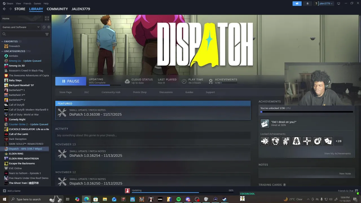Open "Did I drool on you?" achievement icon
Screen dimensions: 361x203
265,123
